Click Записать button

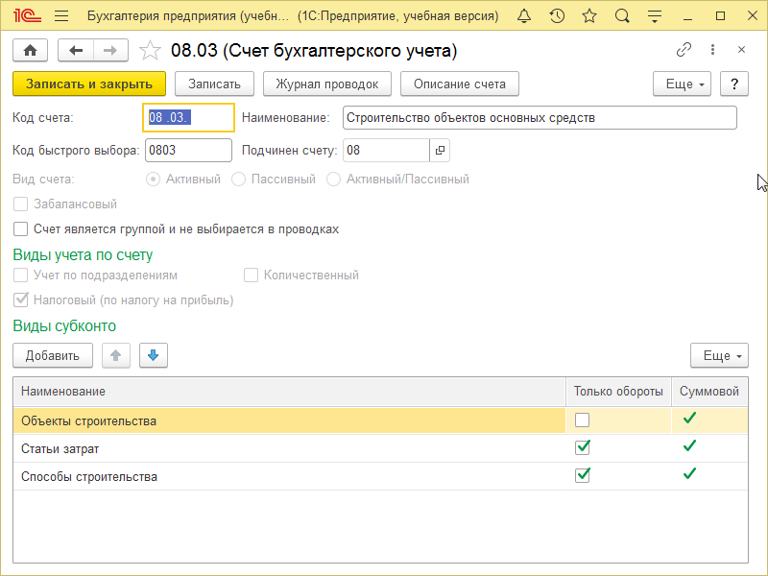pyautogui.click(x=214, y=84)
